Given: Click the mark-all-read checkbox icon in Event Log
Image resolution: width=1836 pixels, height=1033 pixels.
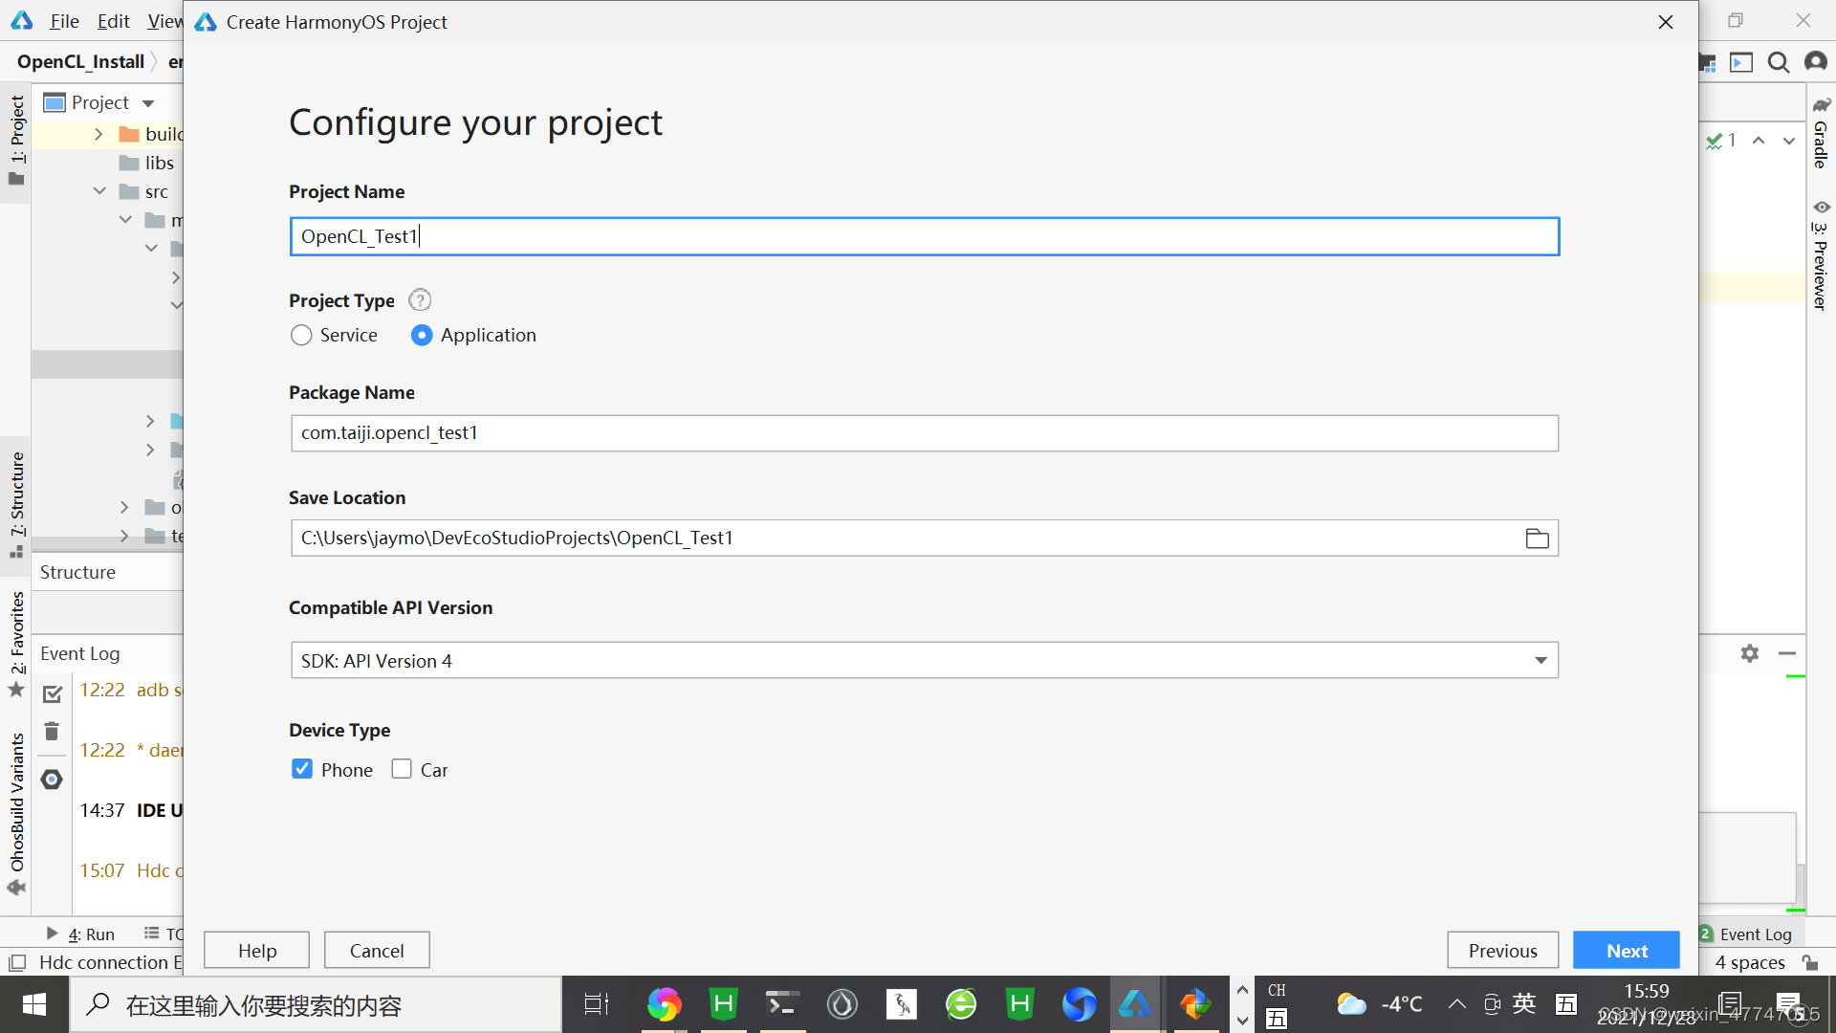Looking at the screenshot, I should coord(53,693).
